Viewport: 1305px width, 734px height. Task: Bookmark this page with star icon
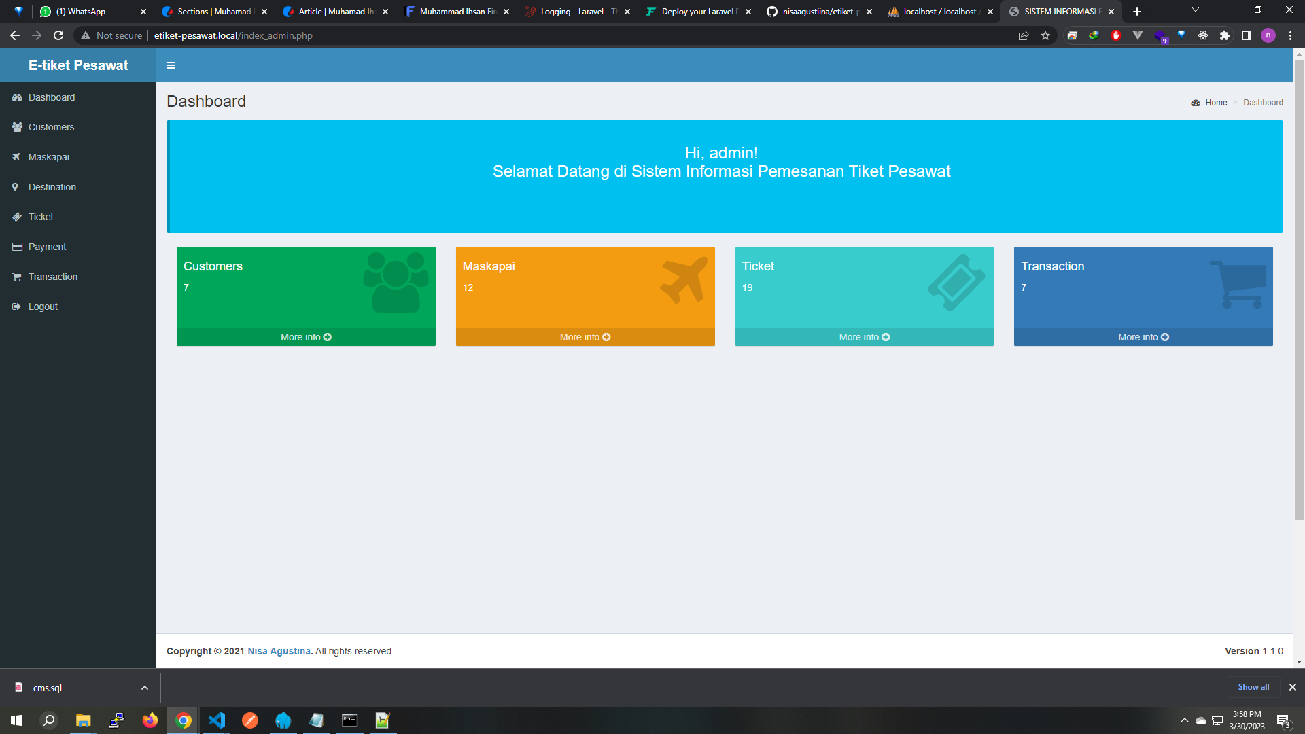click(x=1045, y=35)
